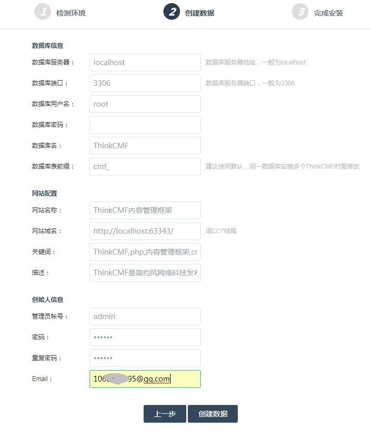Click the Email： label
Screen dimensions: 371x431
[x=42, y=379]
